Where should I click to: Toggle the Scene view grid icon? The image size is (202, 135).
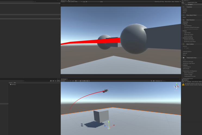click(88, 81)
